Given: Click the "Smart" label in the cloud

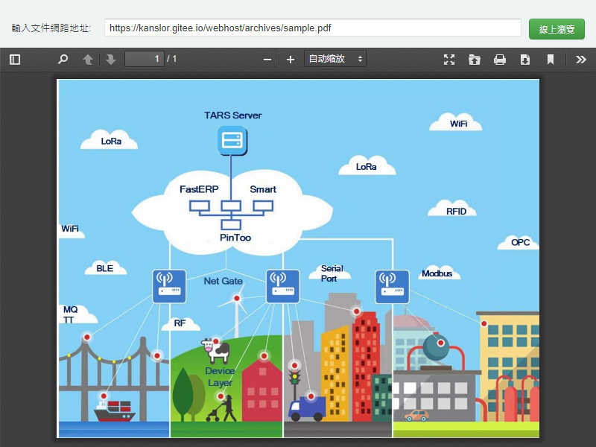Looking at the screenshot, I should (263, 189).
